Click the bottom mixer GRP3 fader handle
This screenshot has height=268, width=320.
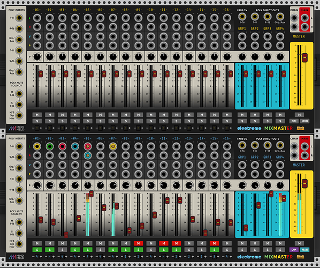tap(271, 193)
